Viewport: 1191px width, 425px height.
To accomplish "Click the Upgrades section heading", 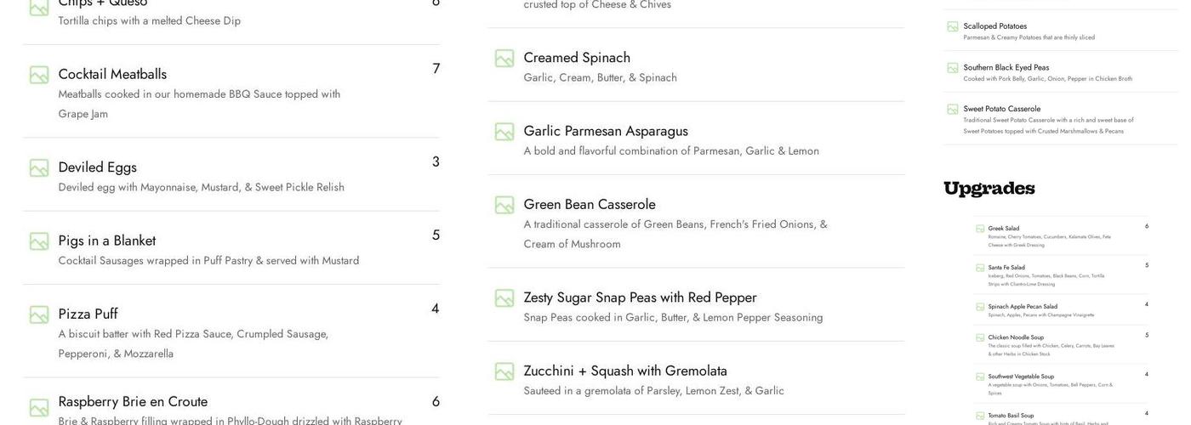I will pos(989,189).
